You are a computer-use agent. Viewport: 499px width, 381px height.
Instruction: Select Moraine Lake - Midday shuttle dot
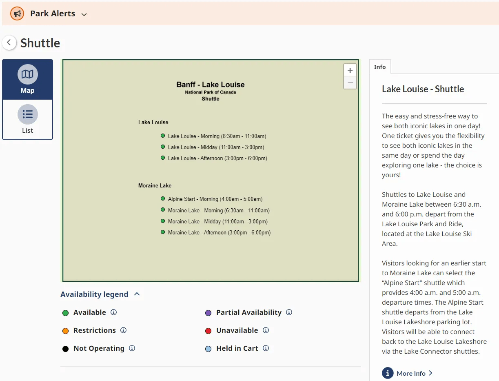point(163,221)
